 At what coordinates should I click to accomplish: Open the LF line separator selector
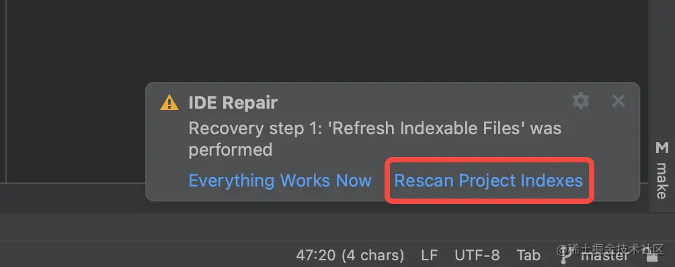point(429,256)
